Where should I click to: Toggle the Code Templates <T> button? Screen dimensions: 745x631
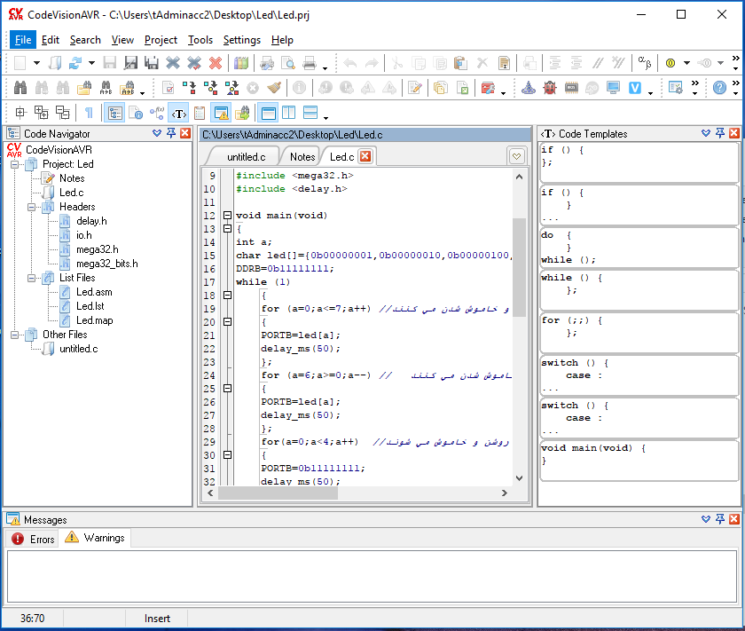pyautogui.click(x=178, y=114)
